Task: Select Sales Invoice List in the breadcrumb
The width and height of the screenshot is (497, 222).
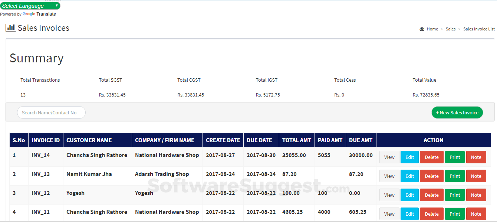Action: click(478, 29)
